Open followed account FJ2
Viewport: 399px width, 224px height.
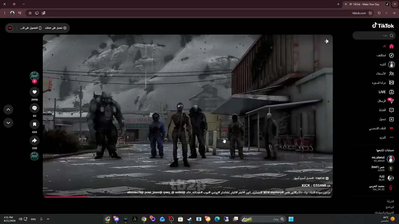[x=386, y=178]
